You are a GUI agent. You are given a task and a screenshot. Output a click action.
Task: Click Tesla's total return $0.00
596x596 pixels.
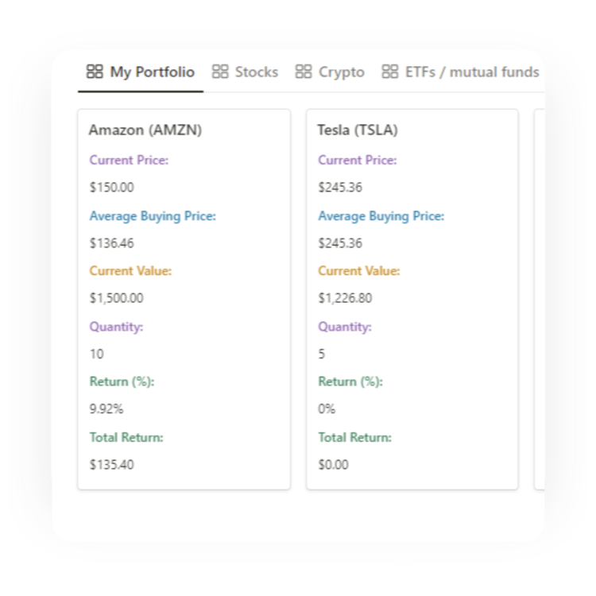pos(333,465)
